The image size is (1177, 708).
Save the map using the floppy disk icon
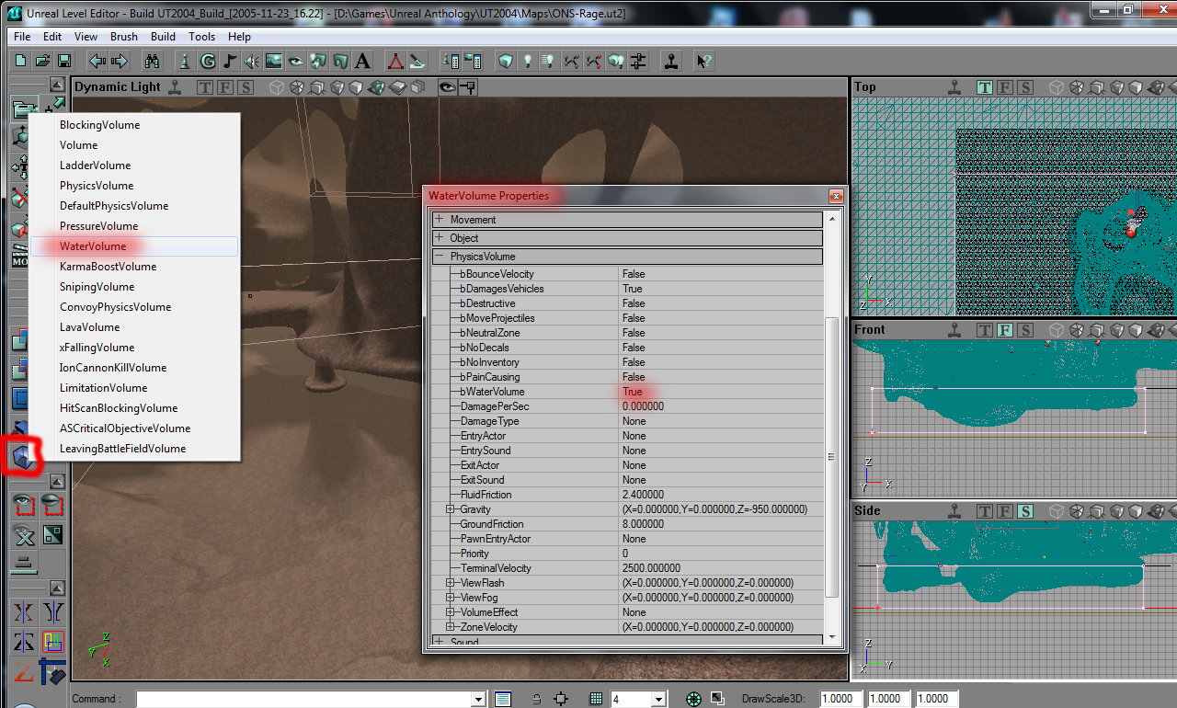64,62
